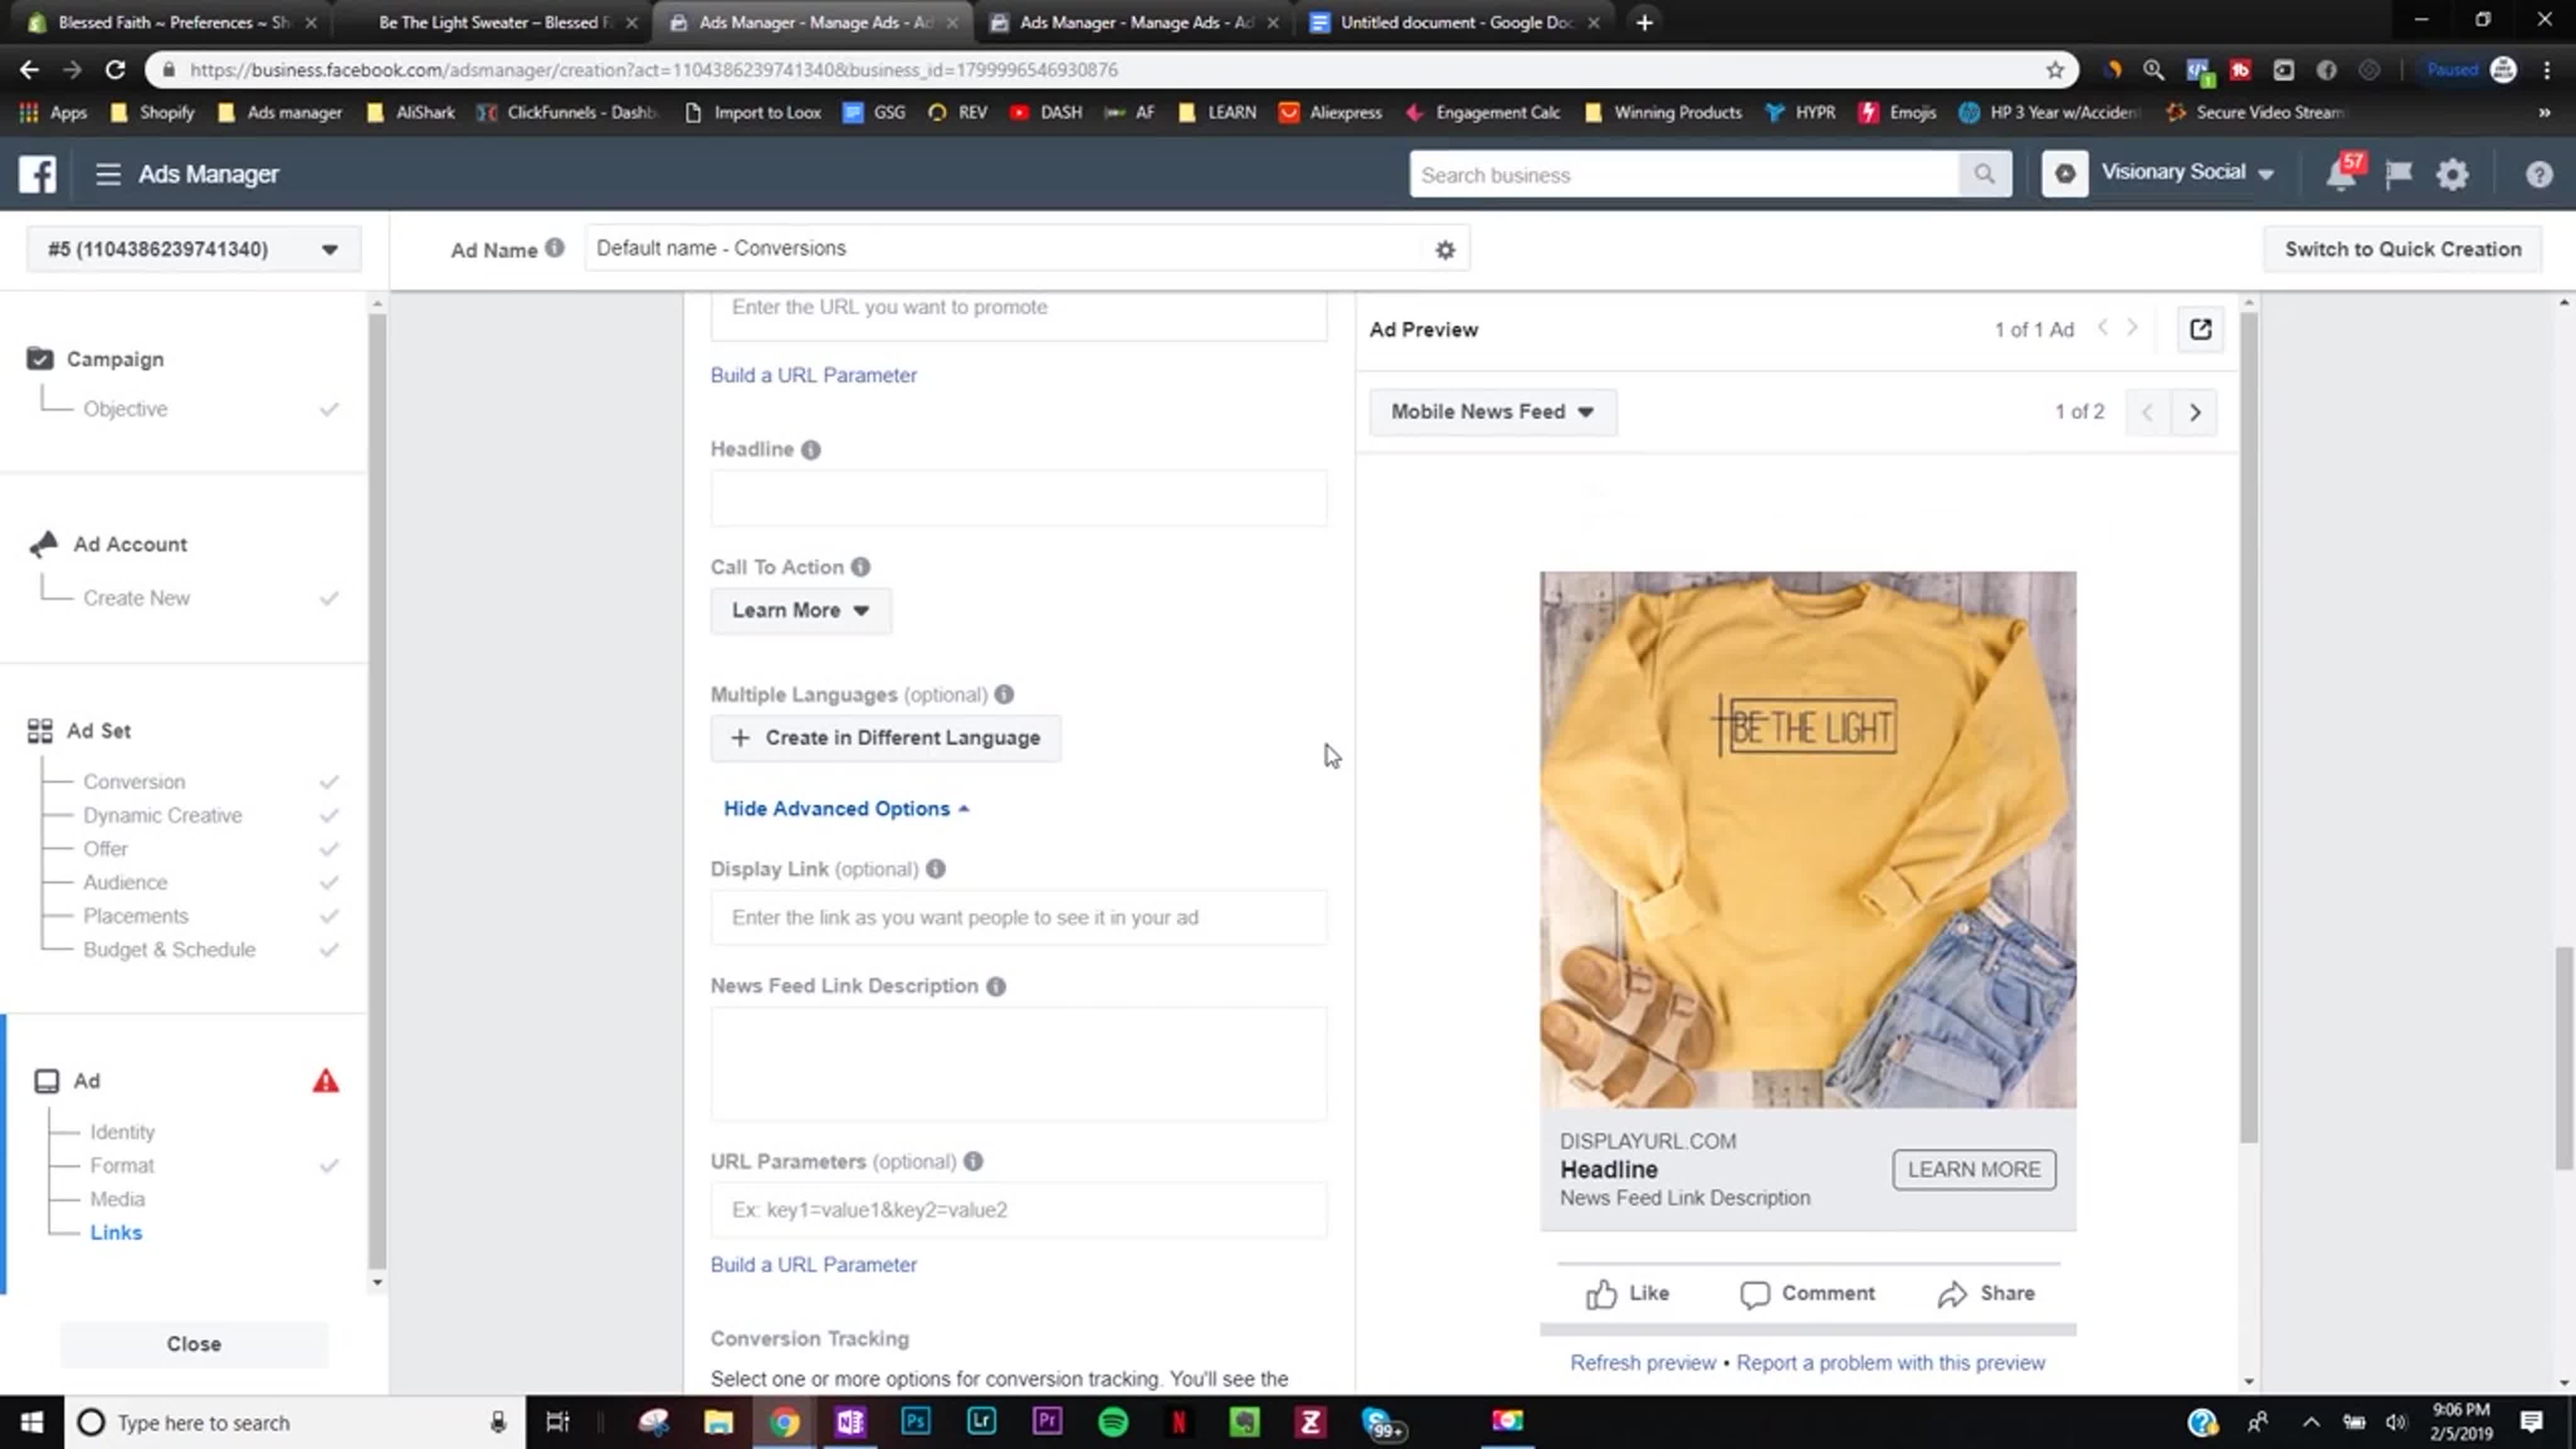Click the Display Link input field
Image resolution: width=2576 pixels, height=1449 pixels.
[1019, 917]
